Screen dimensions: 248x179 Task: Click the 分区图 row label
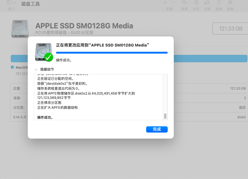pyautogui.click(x=19, y=108)
